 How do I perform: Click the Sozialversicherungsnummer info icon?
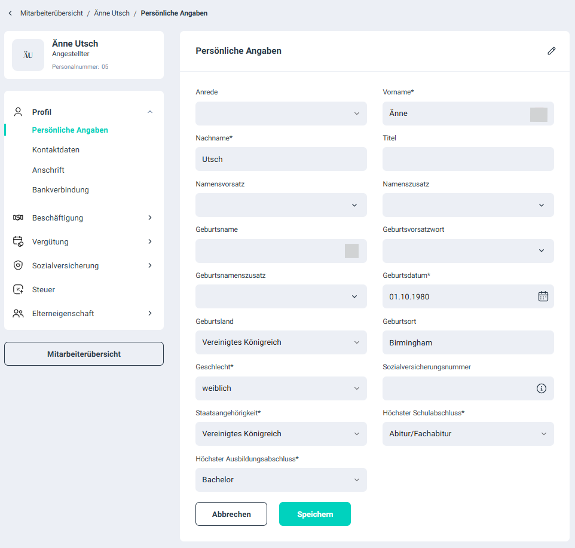click(x=542, y=388)
